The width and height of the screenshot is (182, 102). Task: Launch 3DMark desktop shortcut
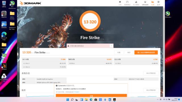tap(4, 67)
